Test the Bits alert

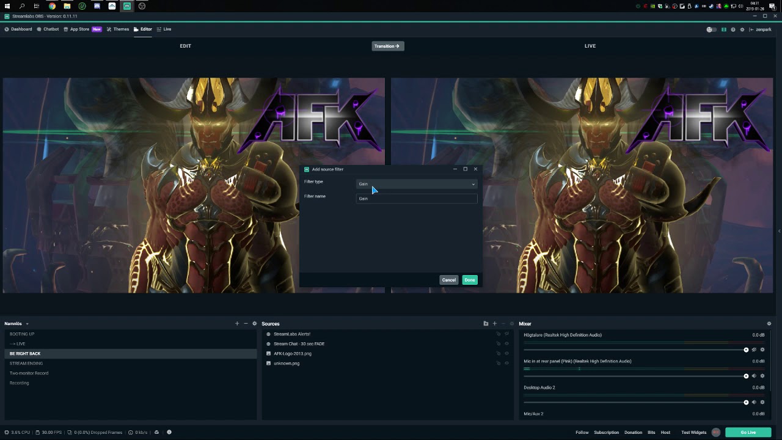point(651,433)
